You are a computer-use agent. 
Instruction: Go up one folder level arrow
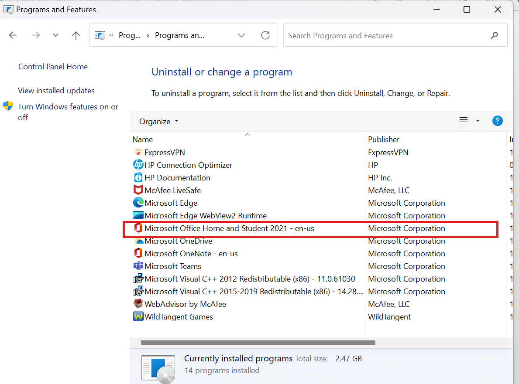pyautogui.click(x=76, y=35)
